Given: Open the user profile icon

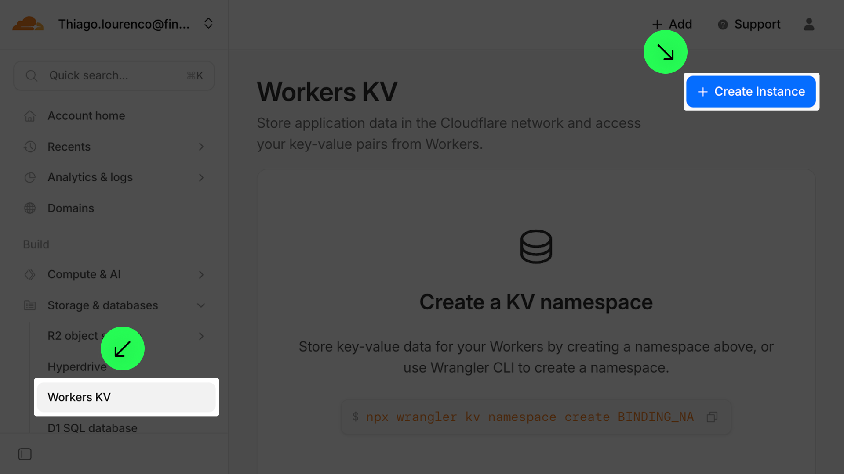Looking at the screenshot, I should [809, 24].
